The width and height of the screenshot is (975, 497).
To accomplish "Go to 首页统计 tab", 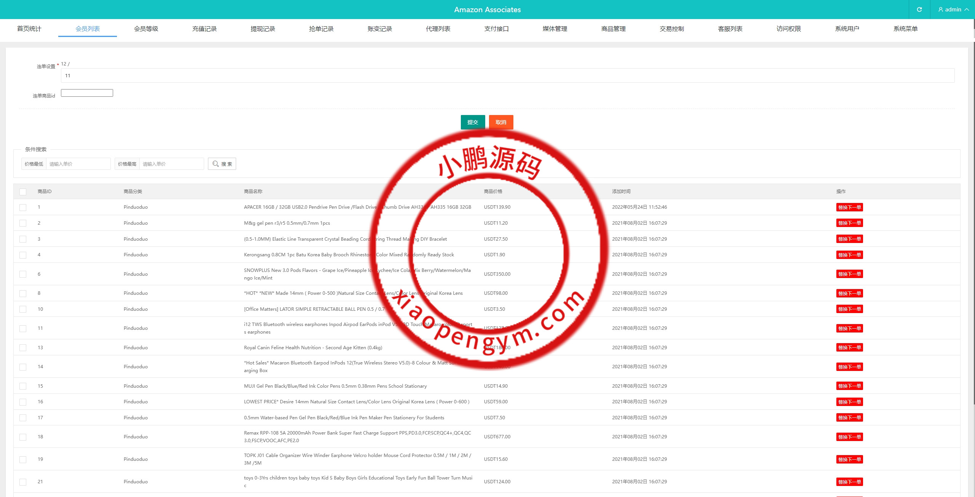I will pyautogui.click(x=29, y=29).
